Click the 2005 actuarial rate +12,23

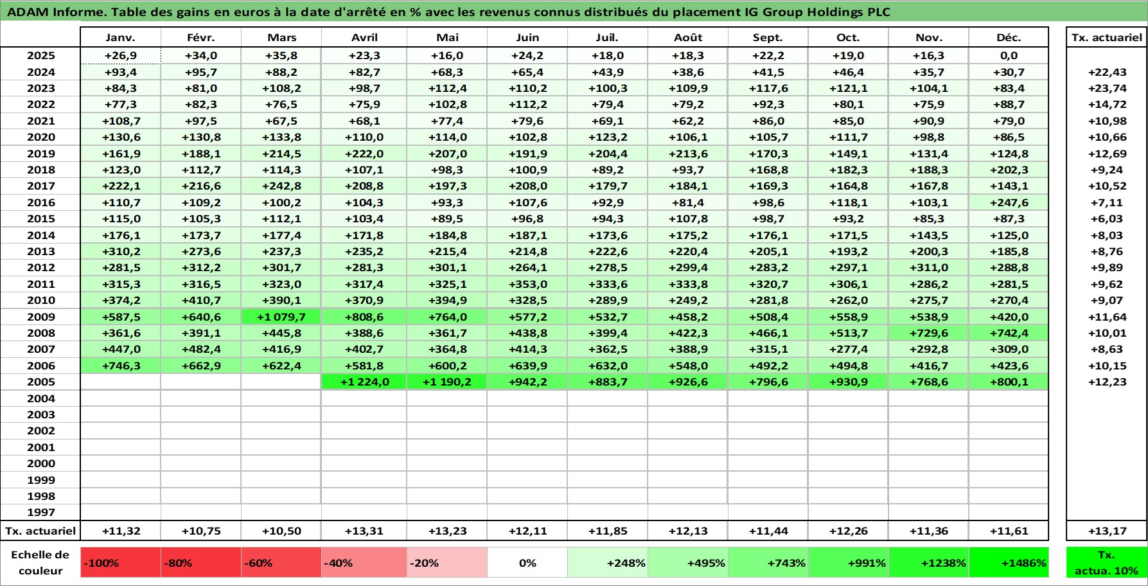click(1107, 382)
